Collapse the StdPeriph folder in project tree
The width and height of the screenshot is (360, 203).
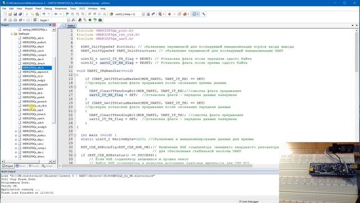click(x=12, y=34)
